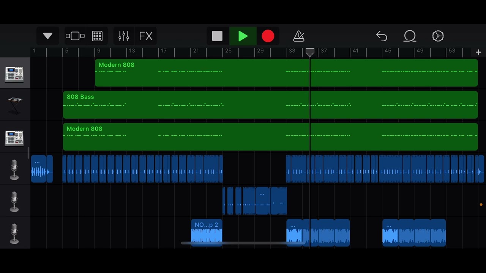Open song settings gear
Viewport: 486px width, 273px height.
tap(438, 36)
